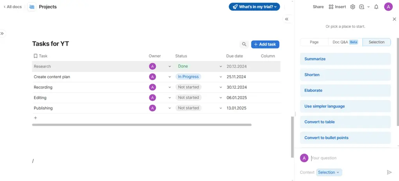The width and height of the screenshot is (399, 181).
Task: Expand the left sidebar with double-chevron
Action: pos(2,34)
